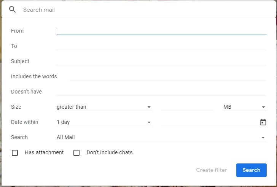Click the Create filter link
The height and width of the screenshot is (187, 277).
[212, 170]
